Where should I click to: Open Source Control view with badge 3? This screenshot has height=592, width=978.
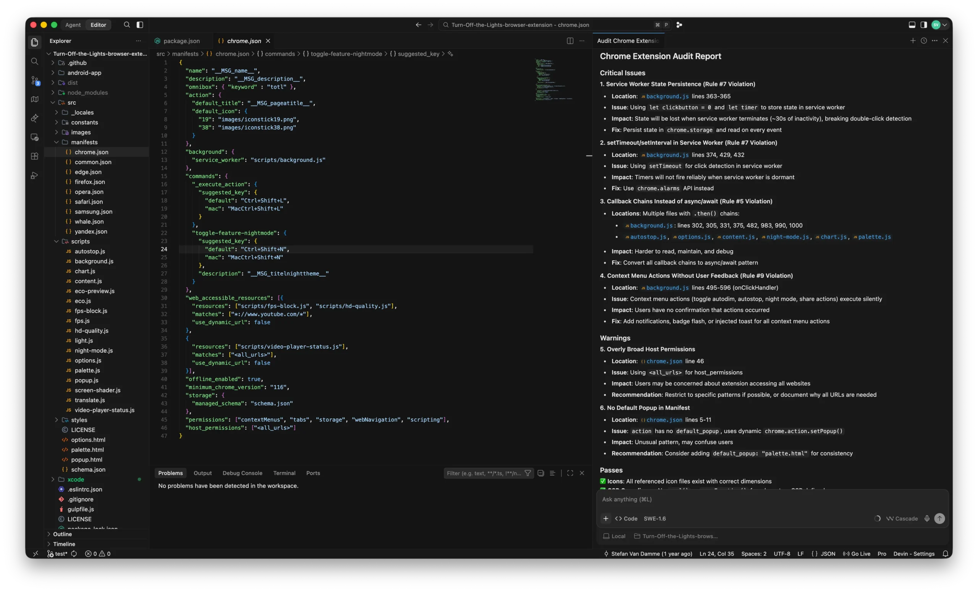pyautogui.click(x=35, y=81)
